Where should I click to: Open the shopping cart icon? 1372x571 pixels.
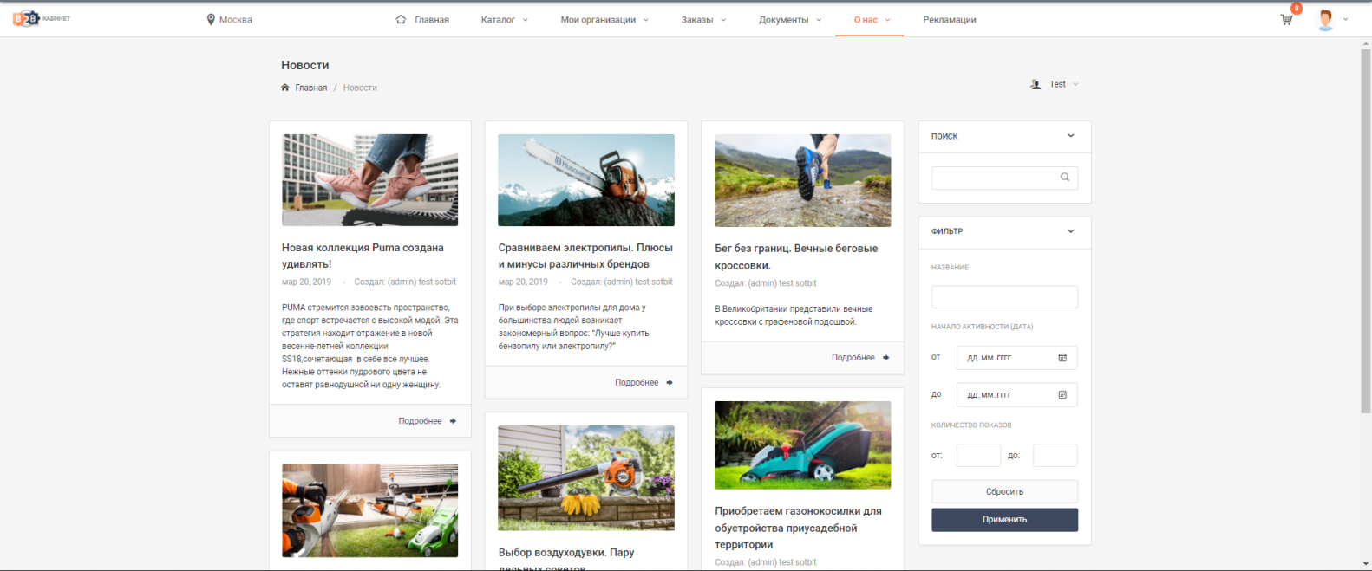(1286, 20)
